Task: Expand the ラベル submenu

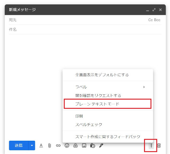Action: pos(108,87)
